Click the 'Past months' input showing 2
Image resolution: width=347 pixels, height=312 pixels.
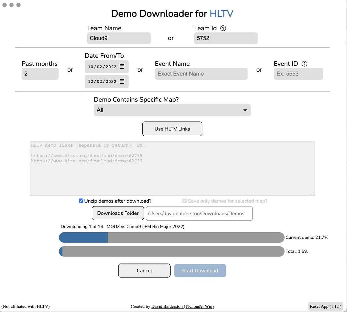point(40,74)
